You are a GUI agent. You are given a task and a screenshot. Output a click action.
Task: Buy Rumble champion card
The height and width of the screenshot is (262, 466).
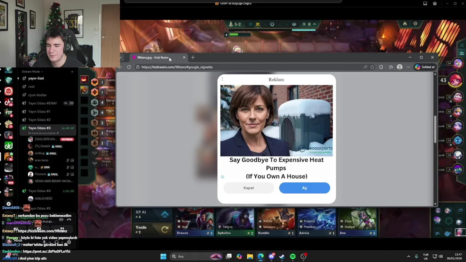[276, 222]
